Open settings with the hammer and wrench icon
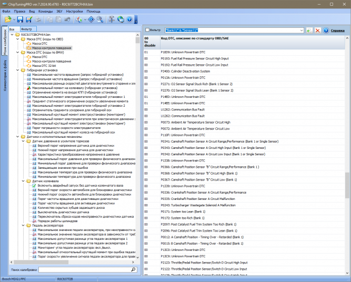Screen dimensions: 351x282 pyautogui.click(x=112, y=19)
